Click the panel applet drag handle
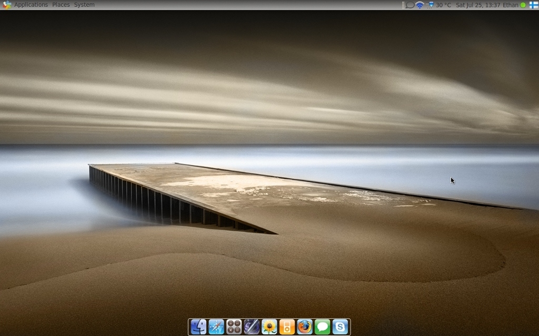This screenshot has height=336, width=539. (403, 5)
